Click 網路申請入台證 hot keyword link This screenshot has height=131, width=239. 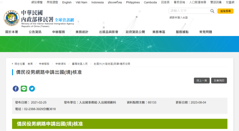[178, 18]
